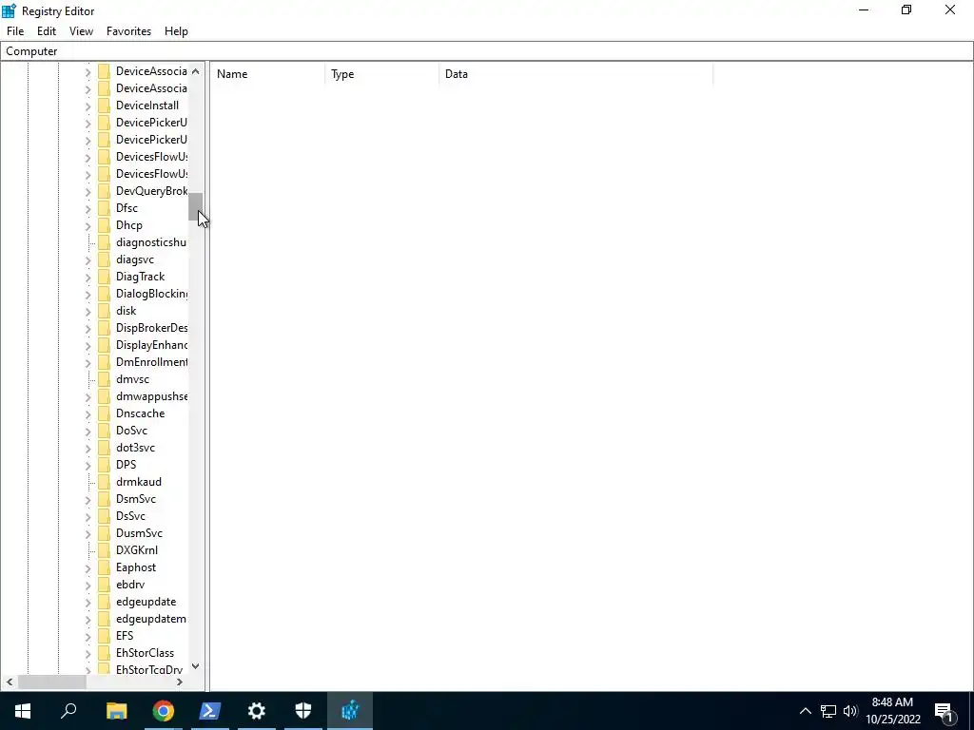Expand the DoSvc key
974x730 pixels.
click(88, 431)
